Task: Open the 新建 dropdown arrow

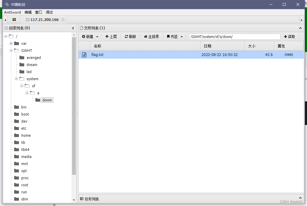Action: pyautogui.click(x=97, y=37)
